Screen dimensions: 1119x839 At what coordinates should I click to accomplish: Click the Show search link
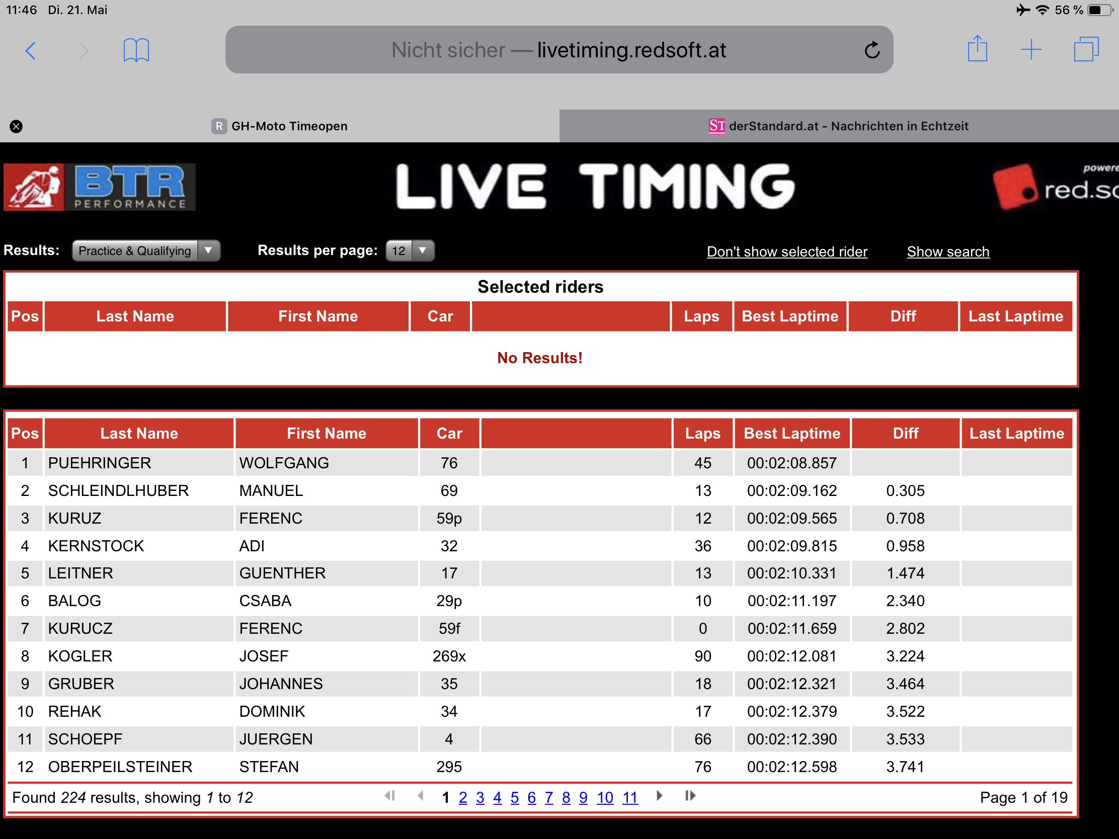click(x=947, y=252)
